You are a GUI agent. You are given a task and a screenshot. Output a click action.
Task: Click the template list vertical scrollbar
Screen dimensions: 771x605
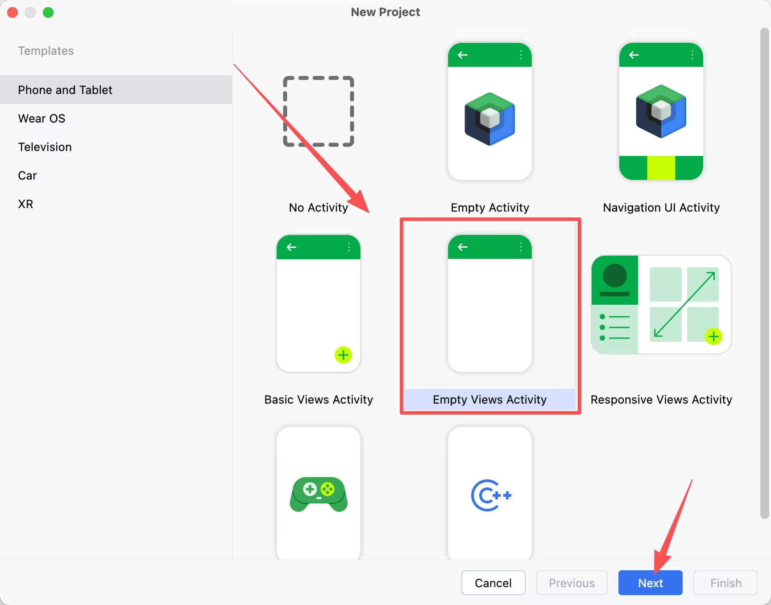tap(765, 273)
